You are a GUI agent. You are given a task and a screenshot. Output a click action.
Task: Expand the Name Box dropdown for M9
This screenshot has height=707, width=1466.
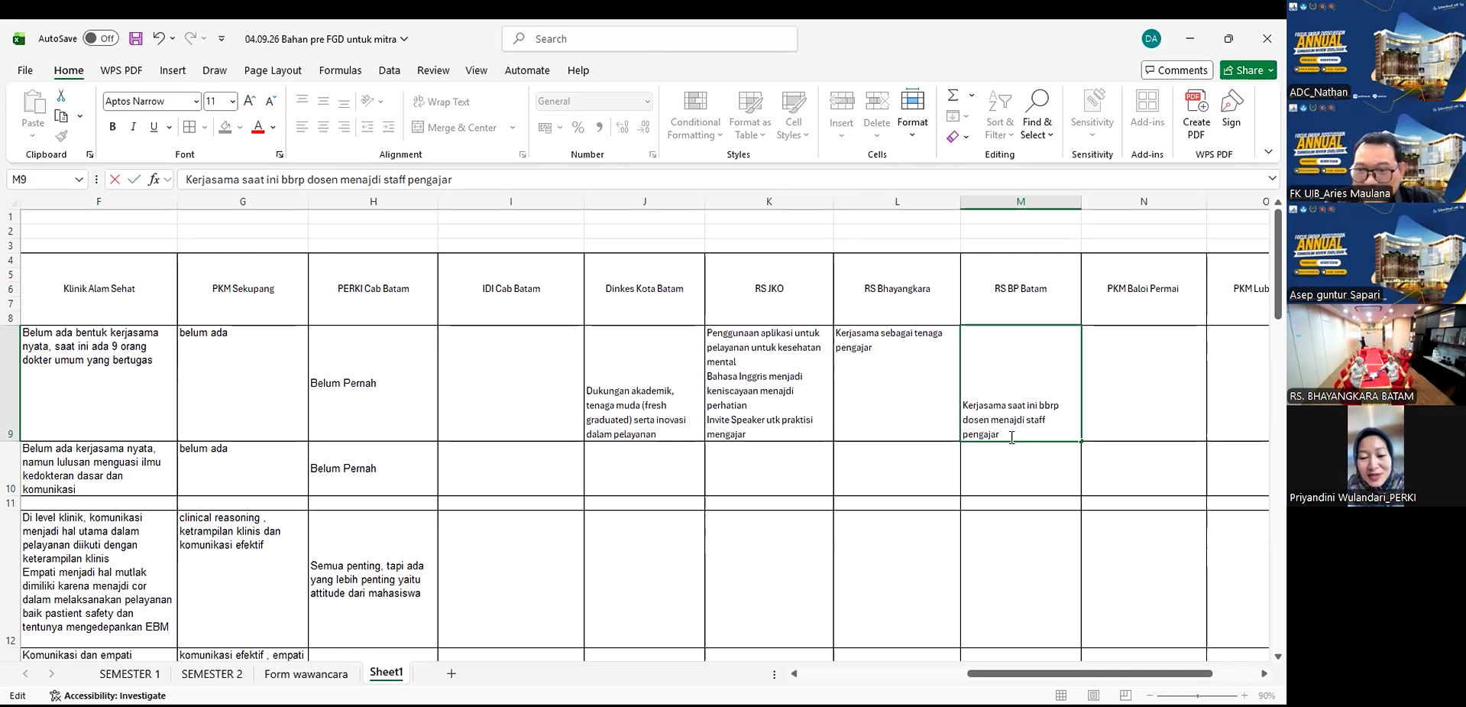pyautogui.click(x=79, y=180)
